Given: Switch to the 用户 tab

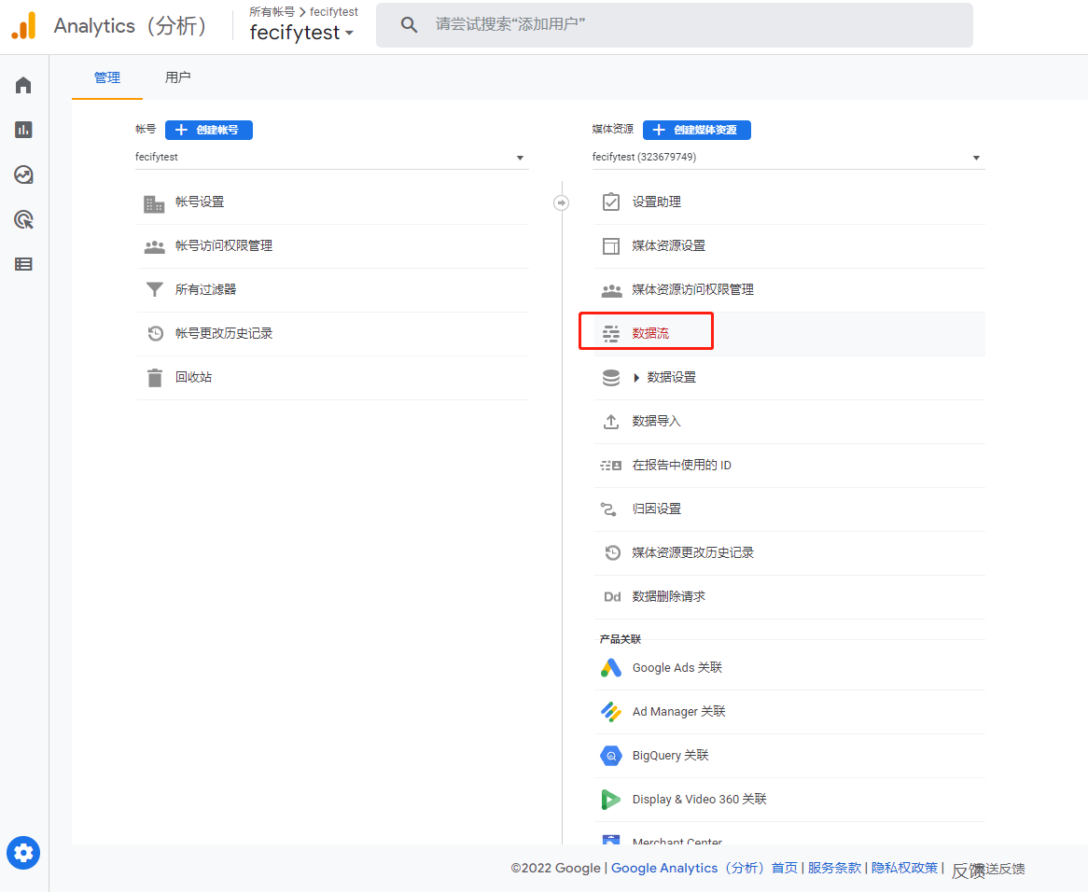Looking at the screenshot, I should coord(177,77).
